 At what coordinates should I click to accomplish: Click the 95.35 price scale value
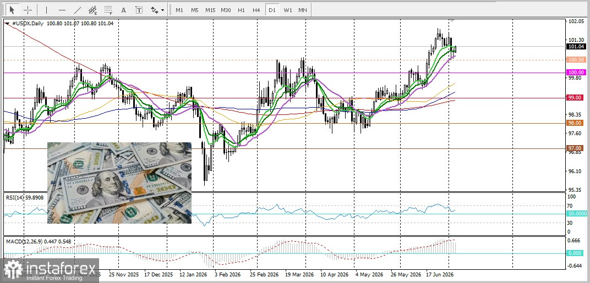coord(575,190)
